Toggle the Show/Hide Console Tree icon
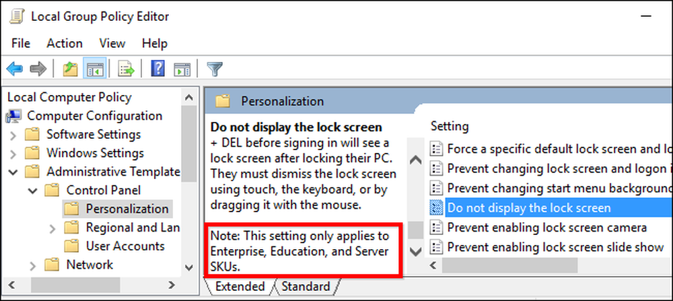Viewport: 673px width, 301px height. pos(94,68)
